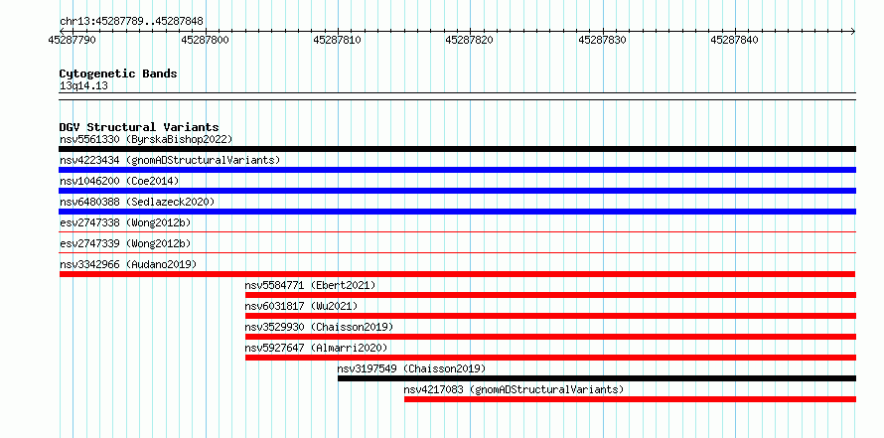Open nsv4223434 (gnomADStructuralVariants) label

tap(170, 160)
